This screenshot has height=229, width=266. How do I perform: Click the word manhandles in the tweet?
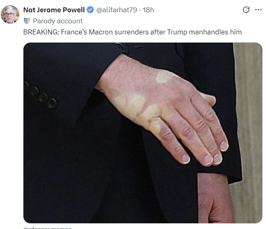(x=208, y=32)
